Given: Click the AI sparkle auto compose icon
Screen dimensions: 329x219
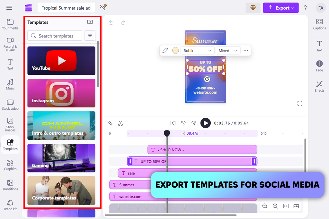Looking at the screenshot, I should (x=110, y=123).
